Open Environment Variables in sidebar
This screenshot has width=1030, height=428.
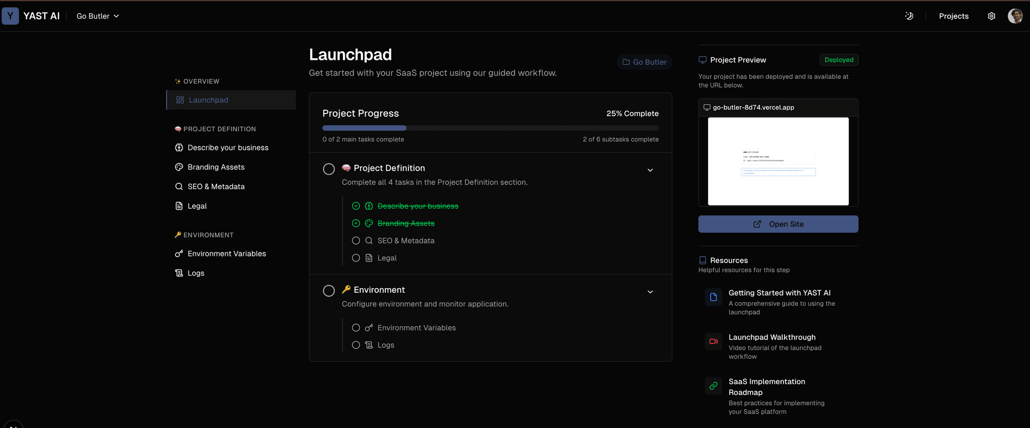point(231,253)
